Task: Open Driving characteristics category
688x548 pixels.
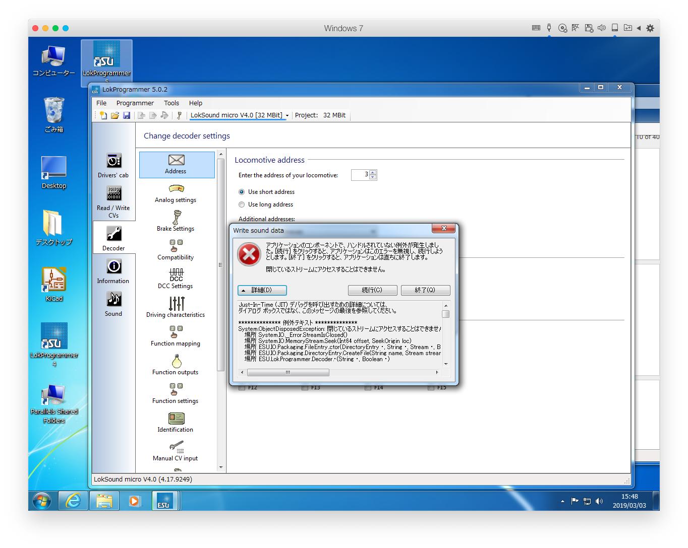Action: [x=176, y=307]
